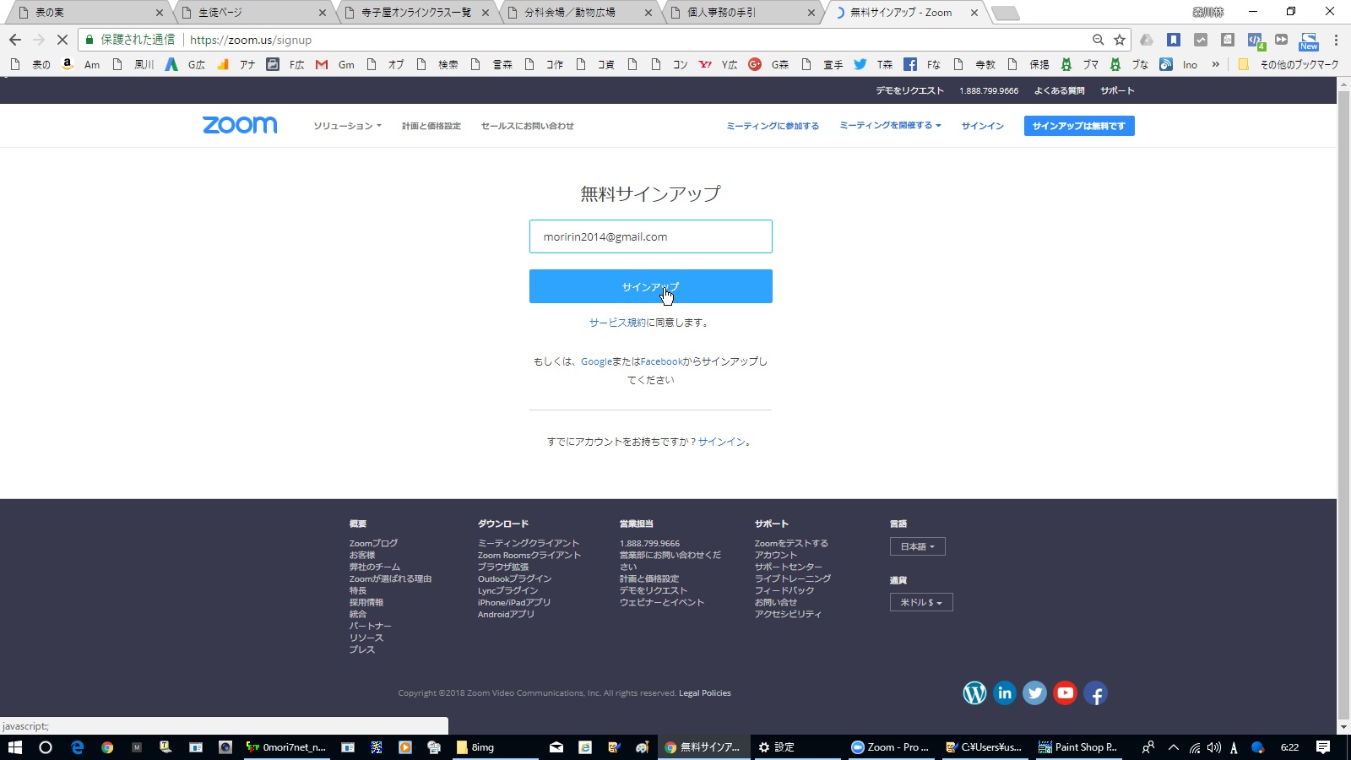Show hidden bookmarks with the chevron
The image size is (1351, 760).
1216,64
